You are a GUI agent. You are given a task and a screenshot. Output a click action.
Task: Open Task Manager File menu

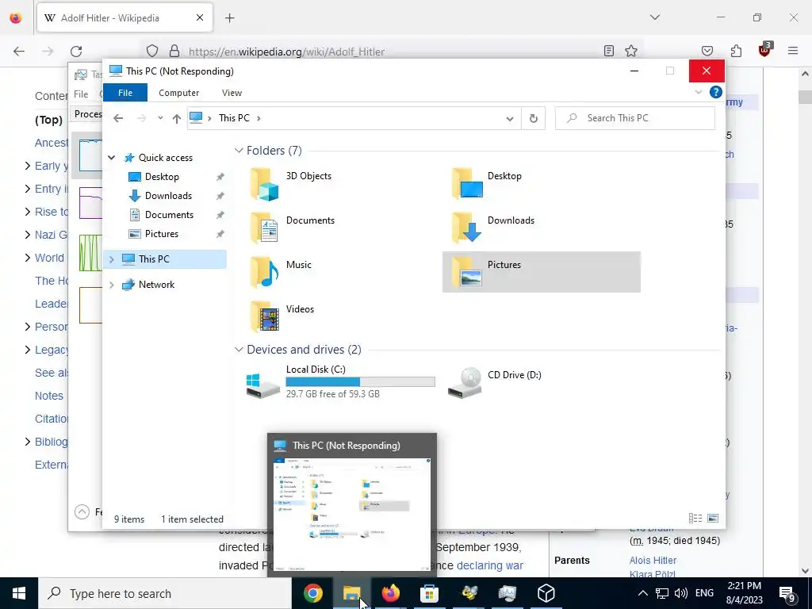pyautogui.click(x=81, y=94)
